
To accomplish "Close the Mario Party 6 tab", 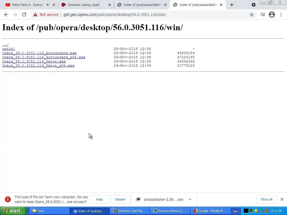I will click(54, 5).
